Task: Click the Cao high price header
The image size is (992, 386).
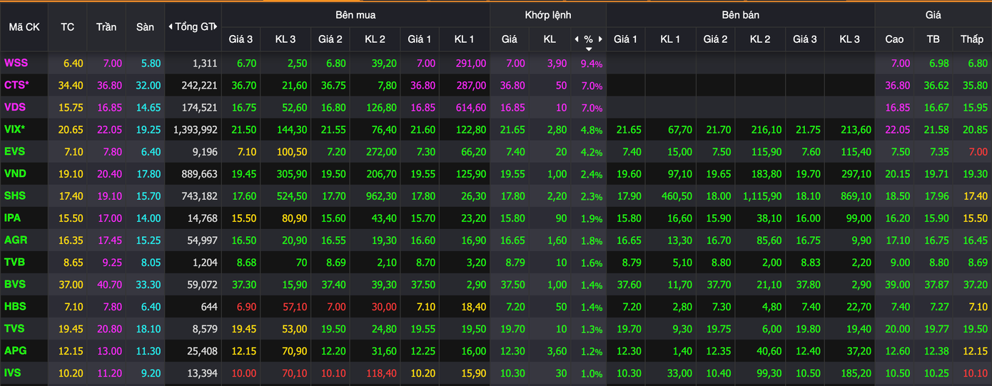Action: coord(894,39)
